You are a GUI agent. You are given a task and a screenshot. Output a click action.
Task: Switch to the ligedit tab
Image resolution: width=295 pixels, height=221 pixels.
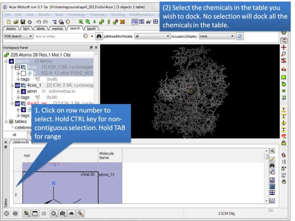click(92, 29)
